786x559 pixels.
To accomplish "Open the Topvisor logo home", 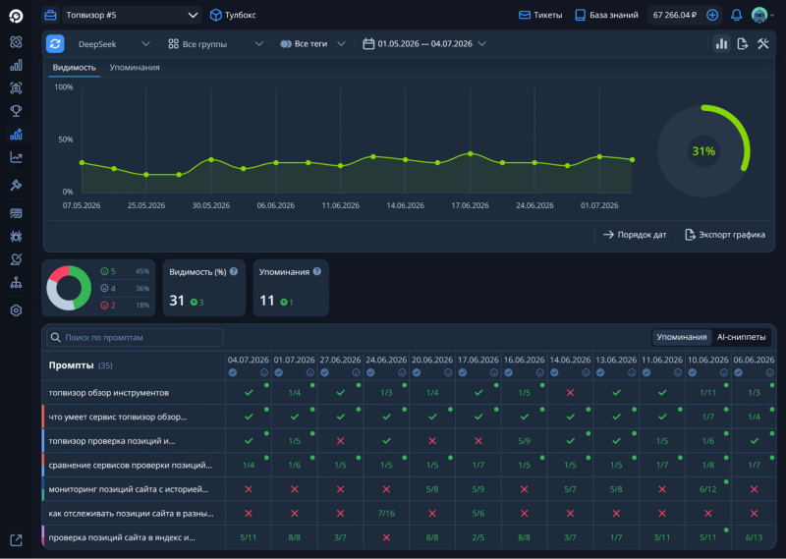I will click(16, 16).
